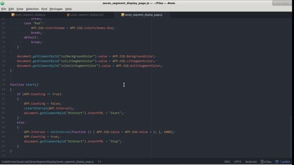Click the 1 update notification
Screen dimensions: 294x165
(283, 162)
